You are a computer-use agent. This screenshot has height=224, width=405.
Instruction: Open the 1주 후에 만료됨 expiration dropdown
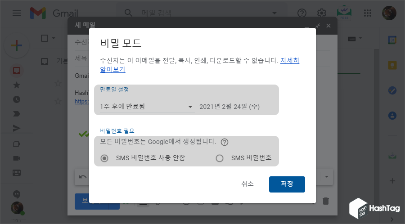pyautogui.click(x=146, y=107)
